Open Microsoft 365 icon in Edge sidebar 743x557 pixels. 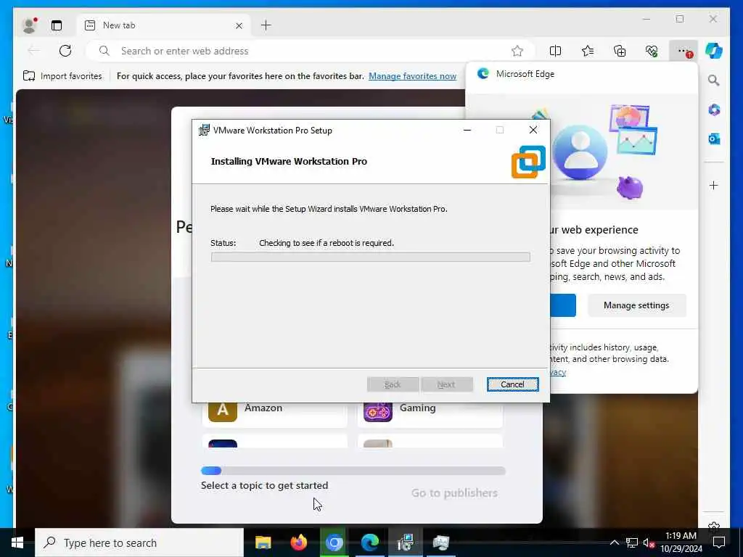[714, 110]
